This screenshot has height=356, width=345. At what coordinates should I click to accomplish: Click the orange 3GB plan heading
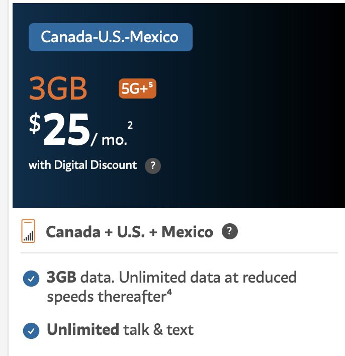click(x=58, y=88)
